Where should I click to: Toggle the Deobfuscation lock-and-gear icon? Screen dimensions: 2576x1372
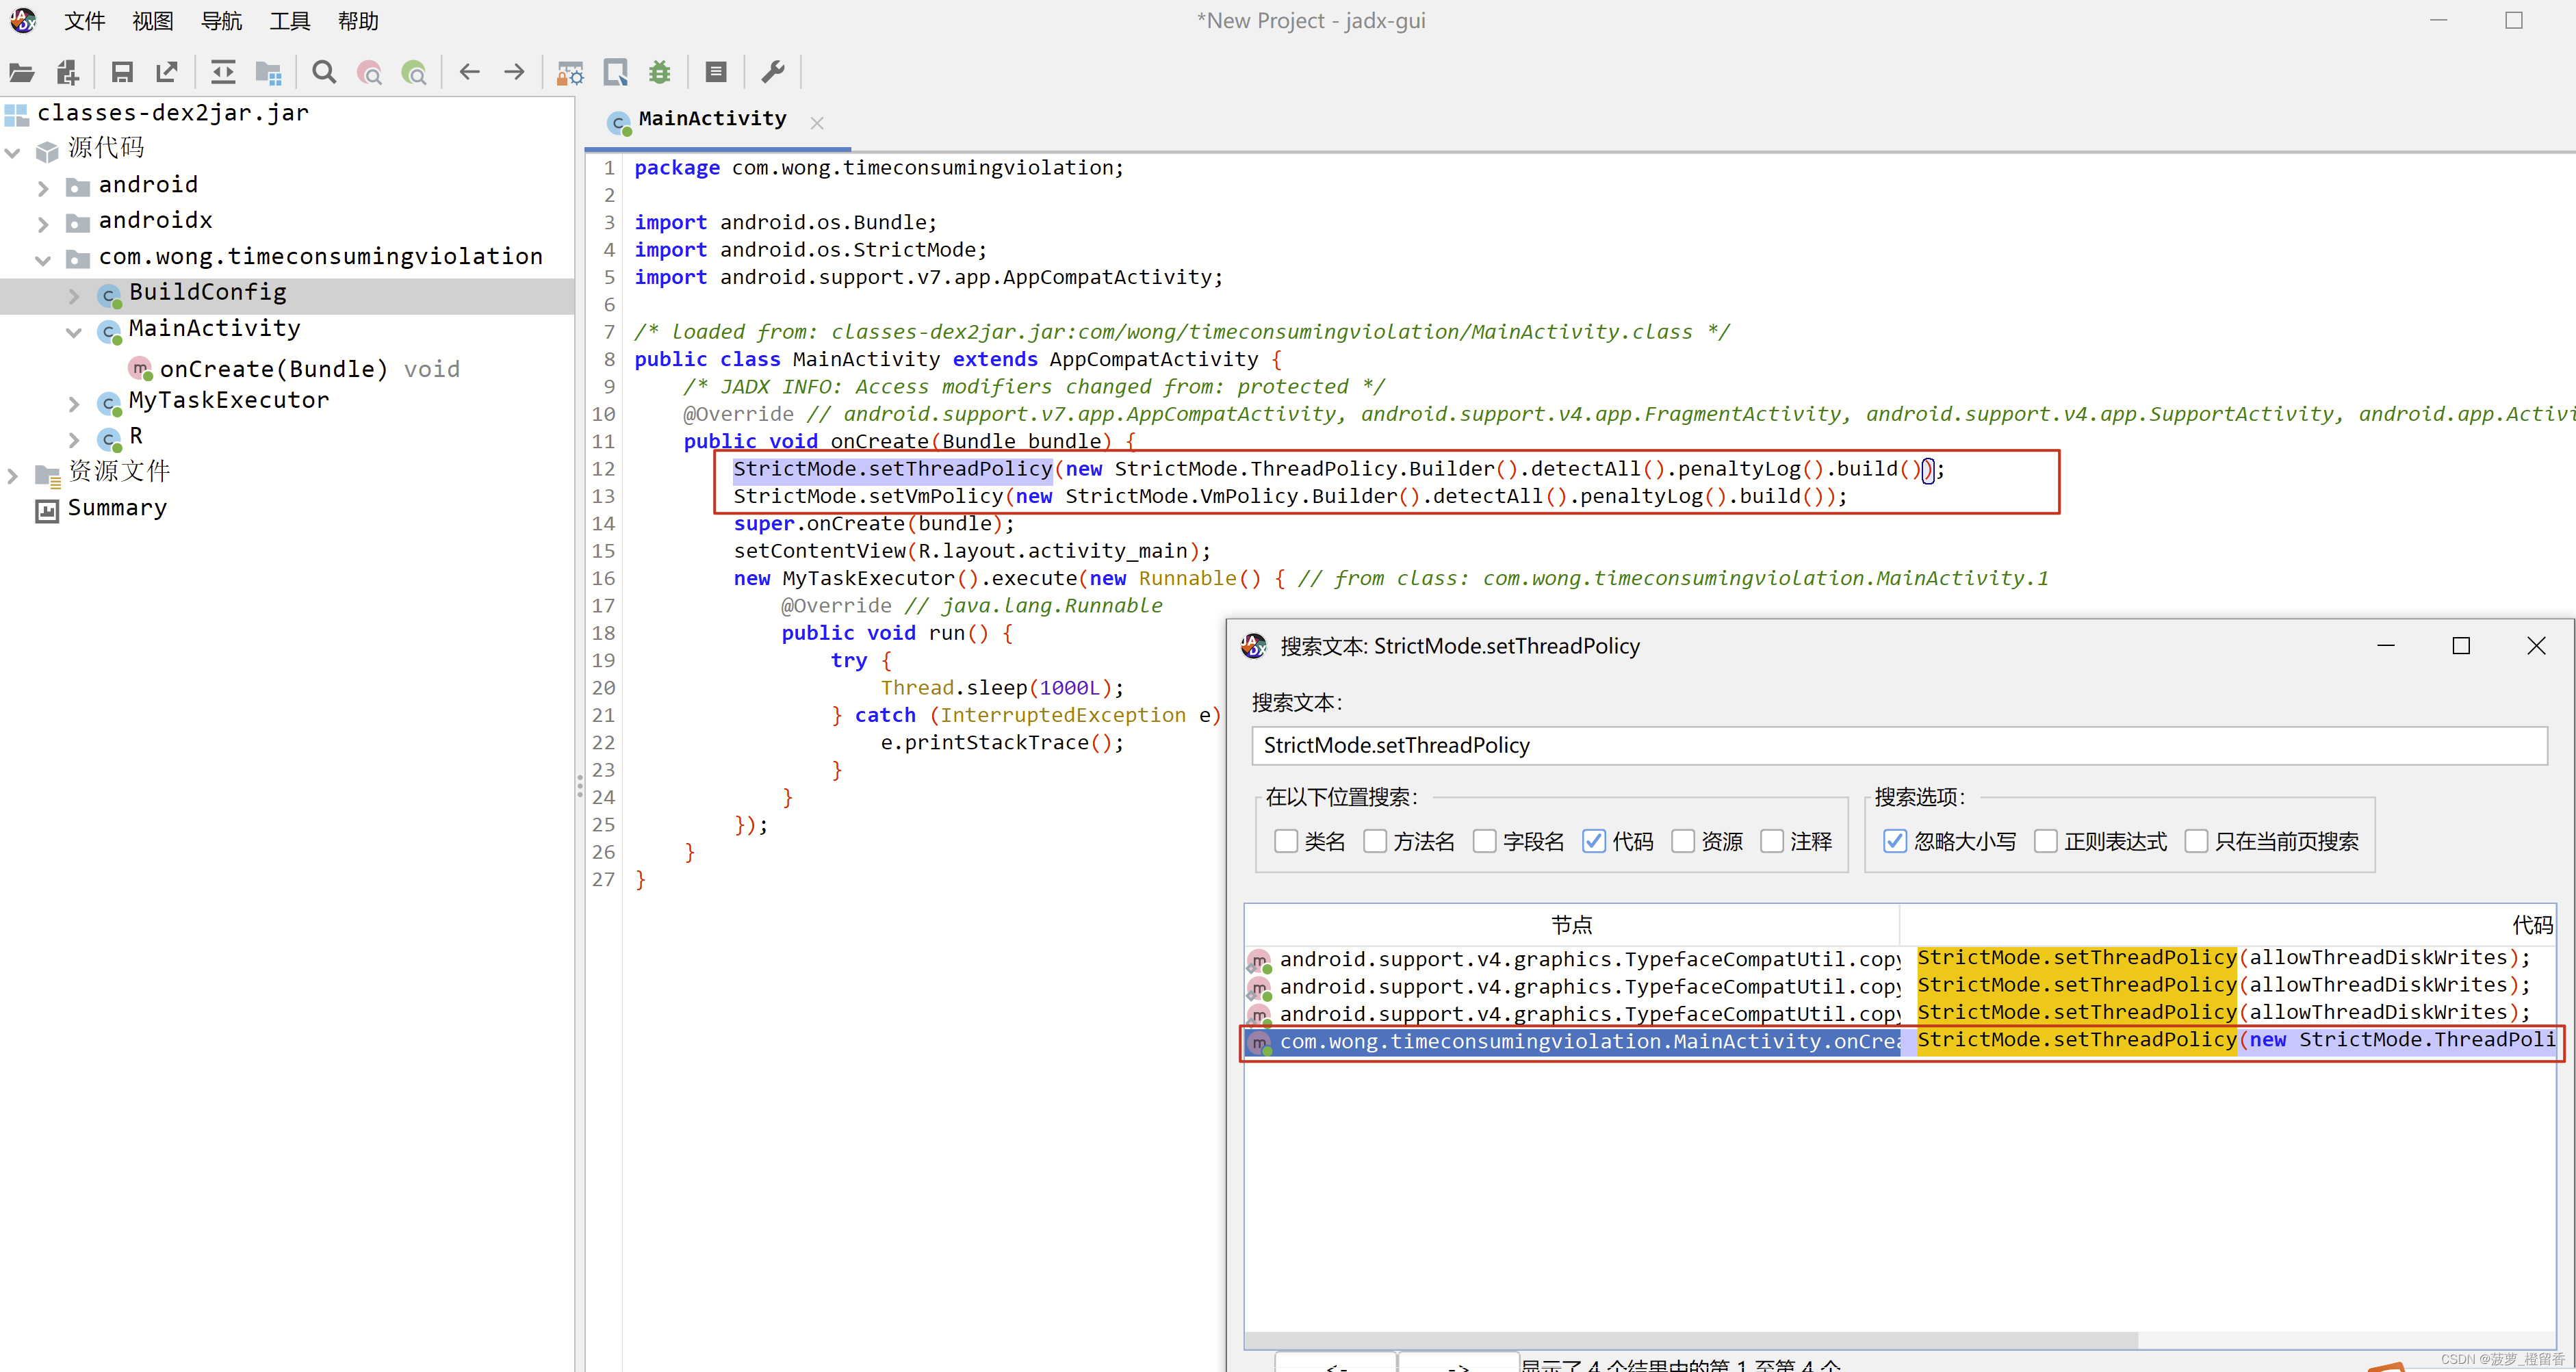[x=570, y=72]
